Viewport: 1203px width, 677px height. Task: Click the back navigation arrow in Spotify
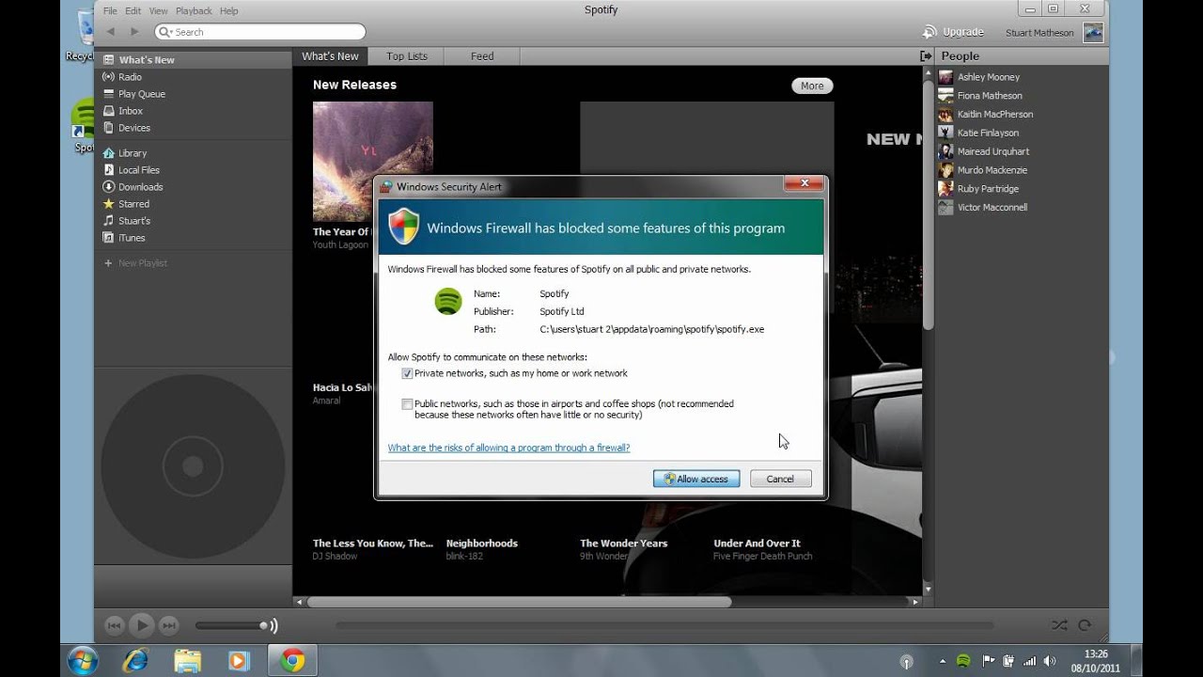coord(111,32)
